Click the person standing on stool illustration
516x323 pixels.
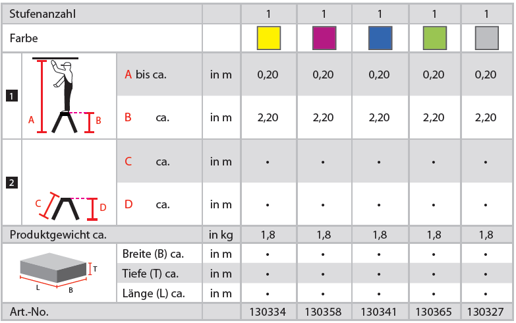[67, 96]
